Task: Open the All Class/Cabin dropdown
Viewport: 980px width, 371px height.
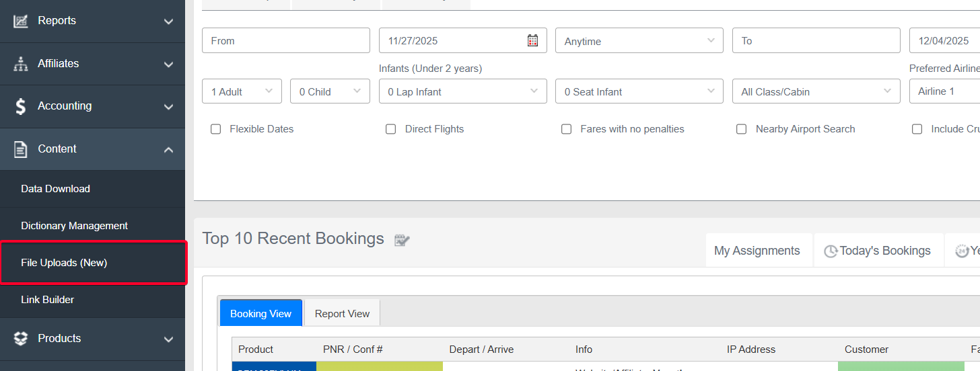Action: (816, 91)
